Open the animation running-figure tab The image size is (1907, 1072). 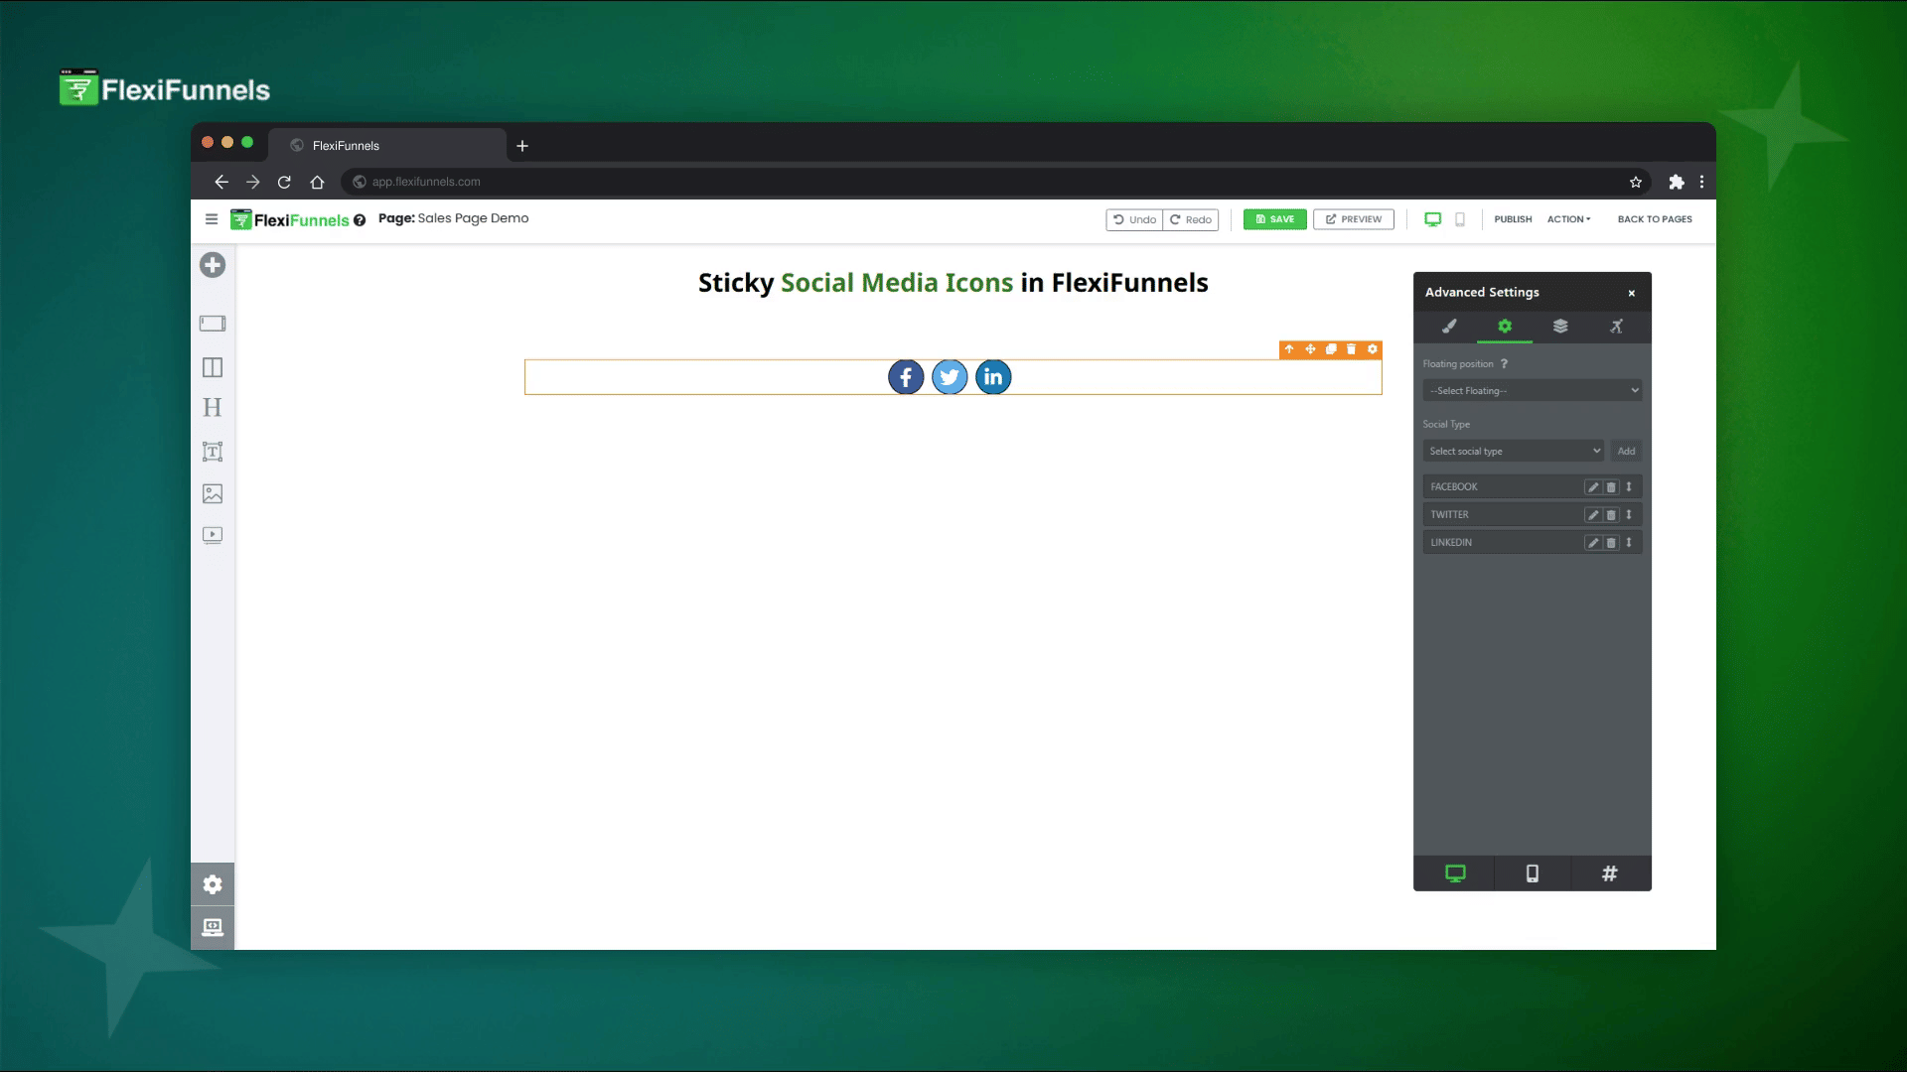1616,327
